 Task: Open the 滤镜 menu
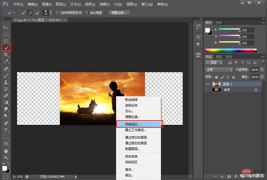(x=104, y=4)
